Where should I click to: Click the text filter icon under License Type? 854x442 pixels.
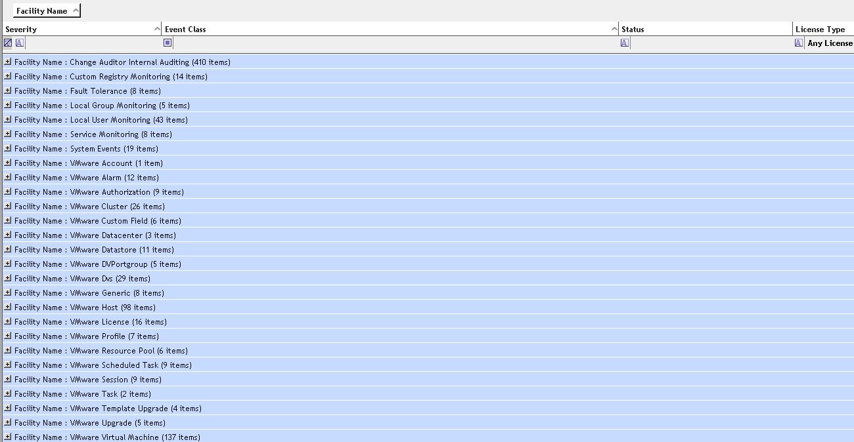[x=798, y=43]
